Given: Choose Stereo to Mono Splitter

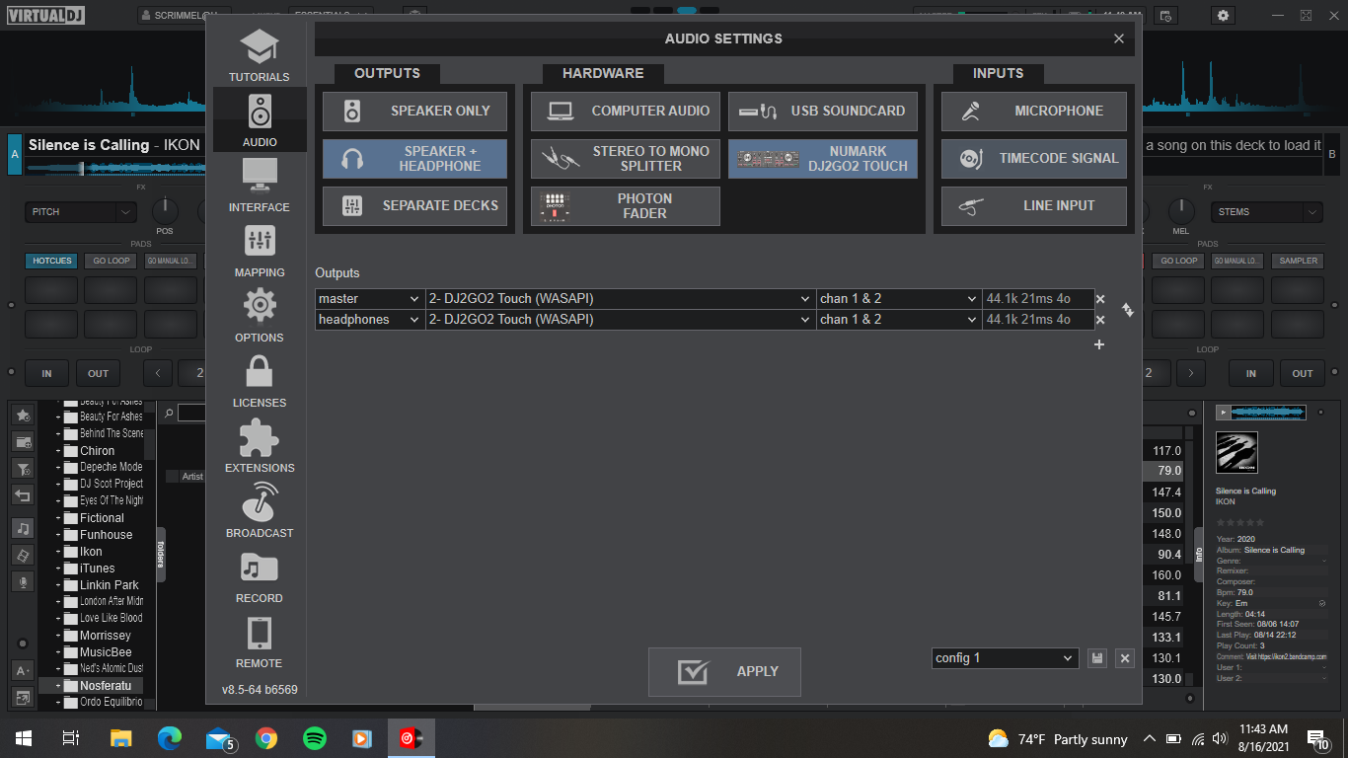Looking at the screenshot, I should pos(626,158).
